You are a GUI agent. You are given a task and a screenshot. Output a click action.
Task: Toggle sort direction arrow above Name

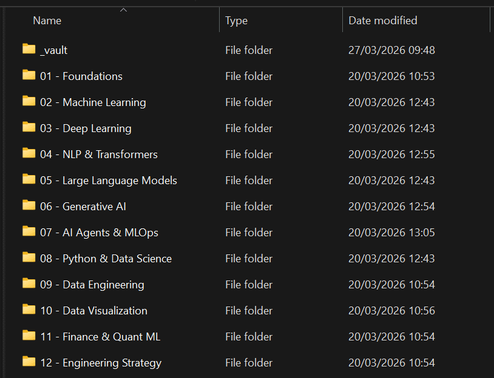pyautogui.click(x=123, y=10)
